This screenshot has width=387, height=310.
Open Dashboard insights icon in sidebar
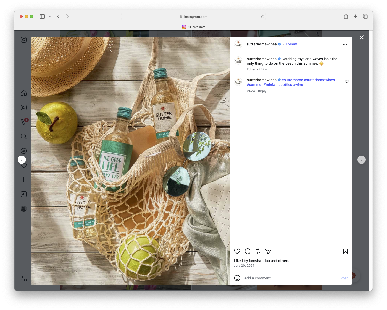(x=24, y=194)
